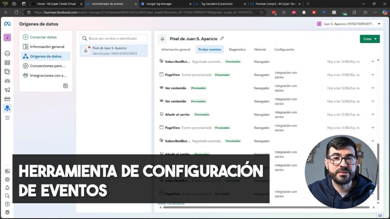
Task: Select Pixel de Juan S. Aparicio list item
Action: [x=113, y=51]
